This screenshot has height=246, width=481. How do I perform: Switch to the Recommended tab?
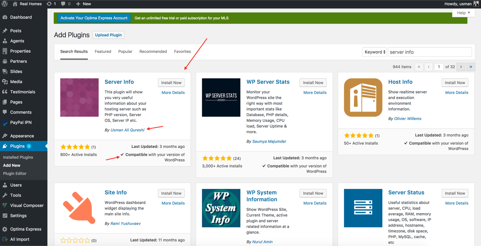[153, 52]
